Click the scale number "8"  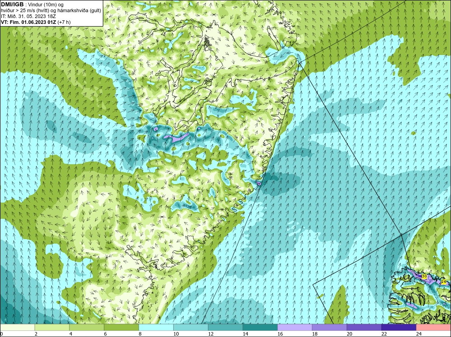[x=140, y=334]
